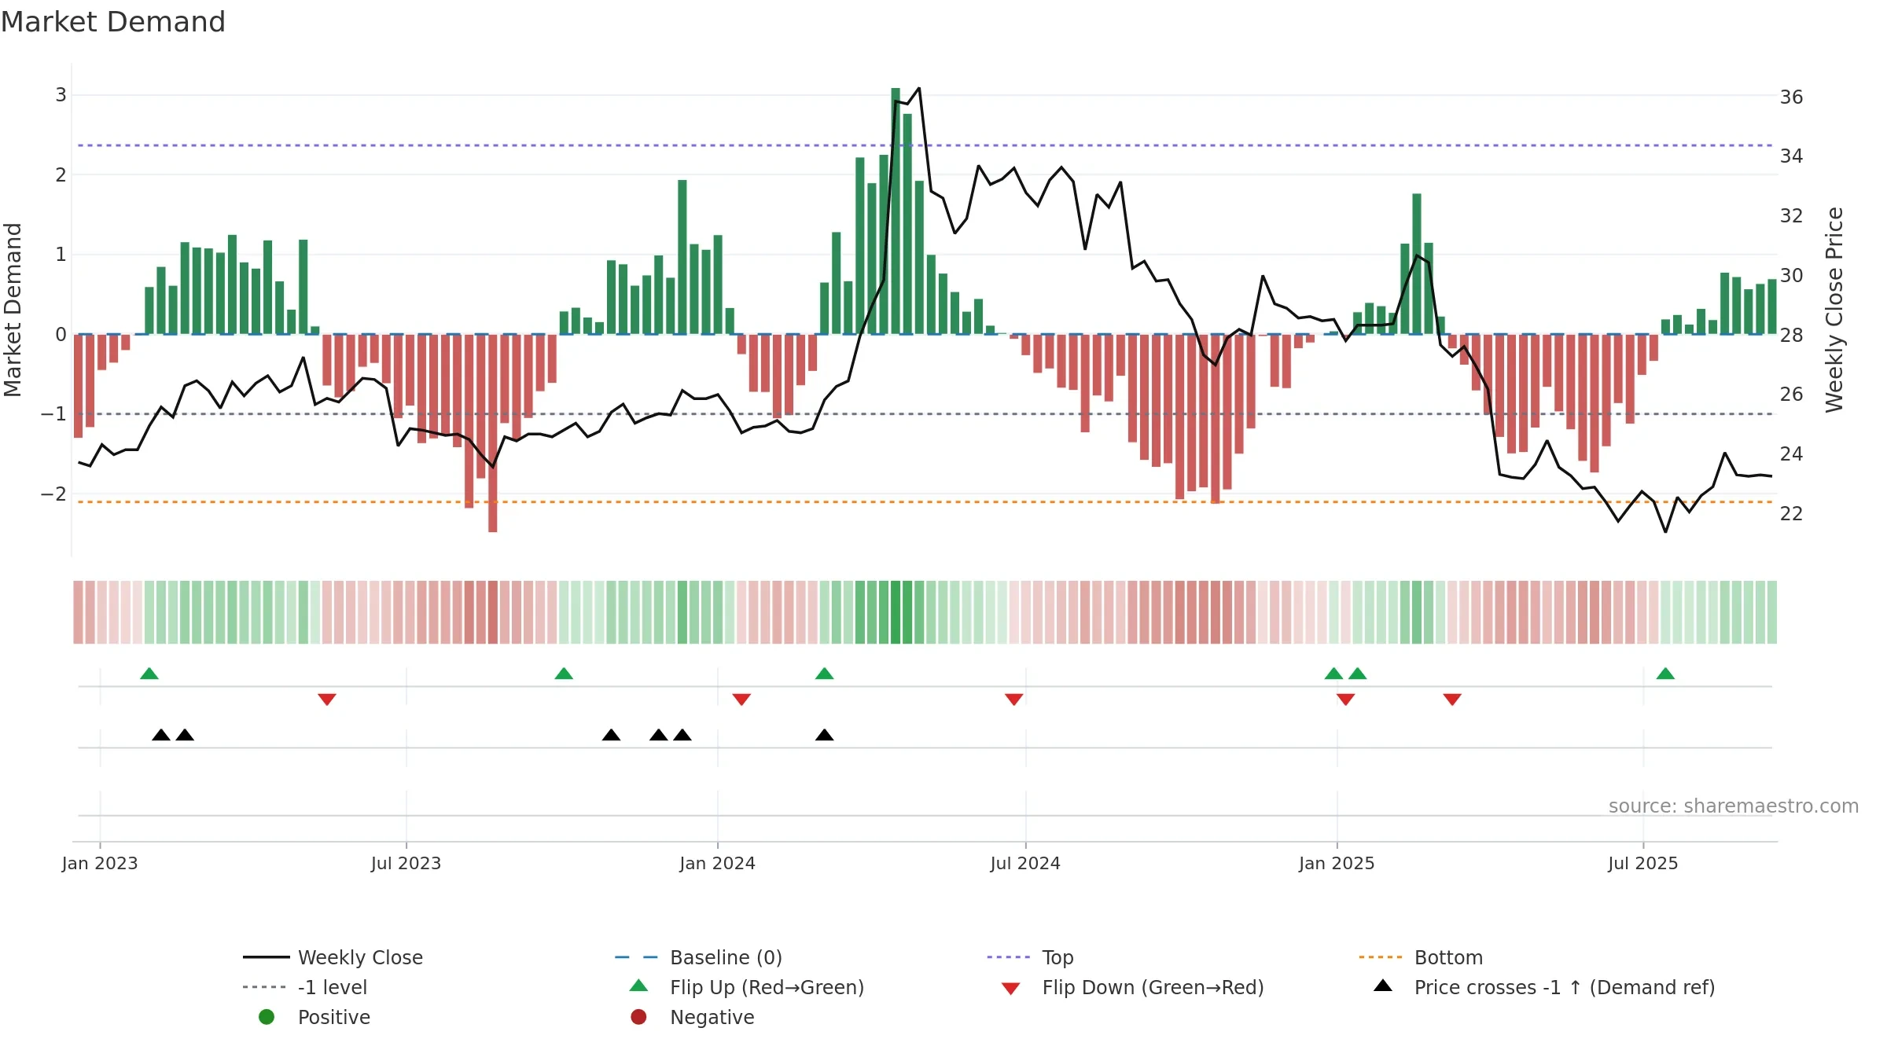Click the Jan 2025 x-axis label
The height and width of the screenshot is (1061, 1887).
point(1337,864)
